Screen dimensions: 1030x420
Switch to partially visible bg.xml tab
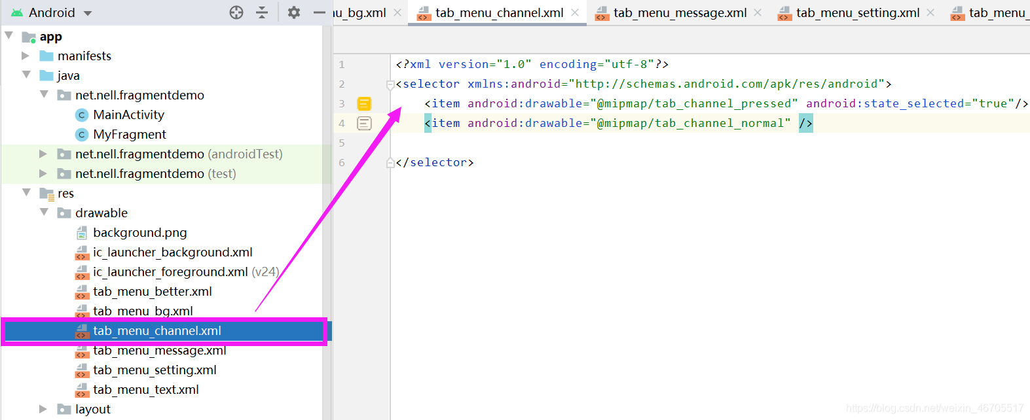[x=359, y=12]
